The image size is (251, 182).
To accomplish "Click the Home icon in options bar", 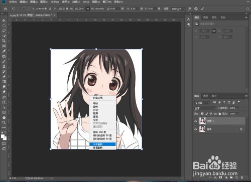I will point(6,9).
